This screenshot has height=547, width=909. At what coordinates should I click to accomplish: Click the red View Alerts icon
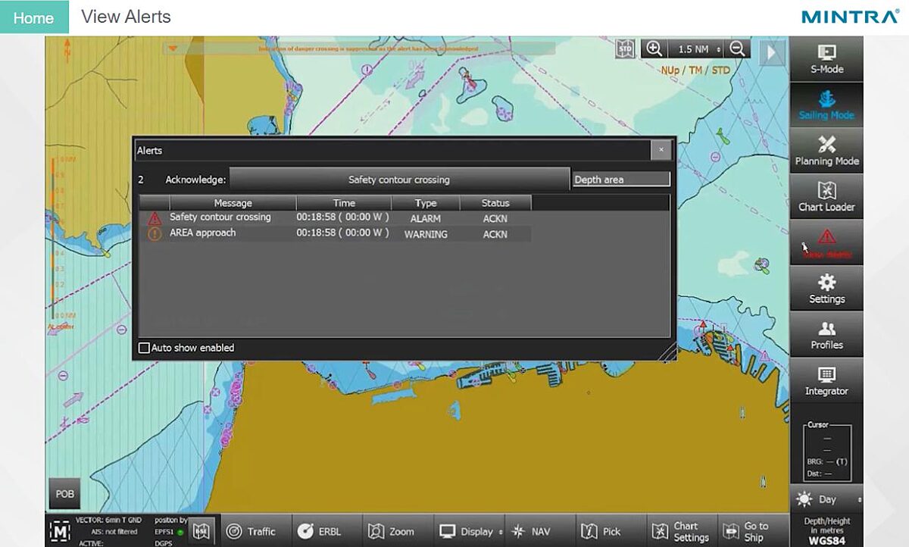click(x=826, y=242)
